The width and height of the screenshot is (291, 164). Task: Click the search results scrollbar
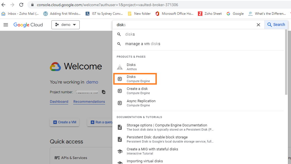pyautogui.click(x=286, y=61)
